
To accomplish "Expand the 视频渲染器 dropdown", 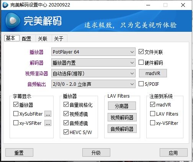I will [x=93, y=73].
